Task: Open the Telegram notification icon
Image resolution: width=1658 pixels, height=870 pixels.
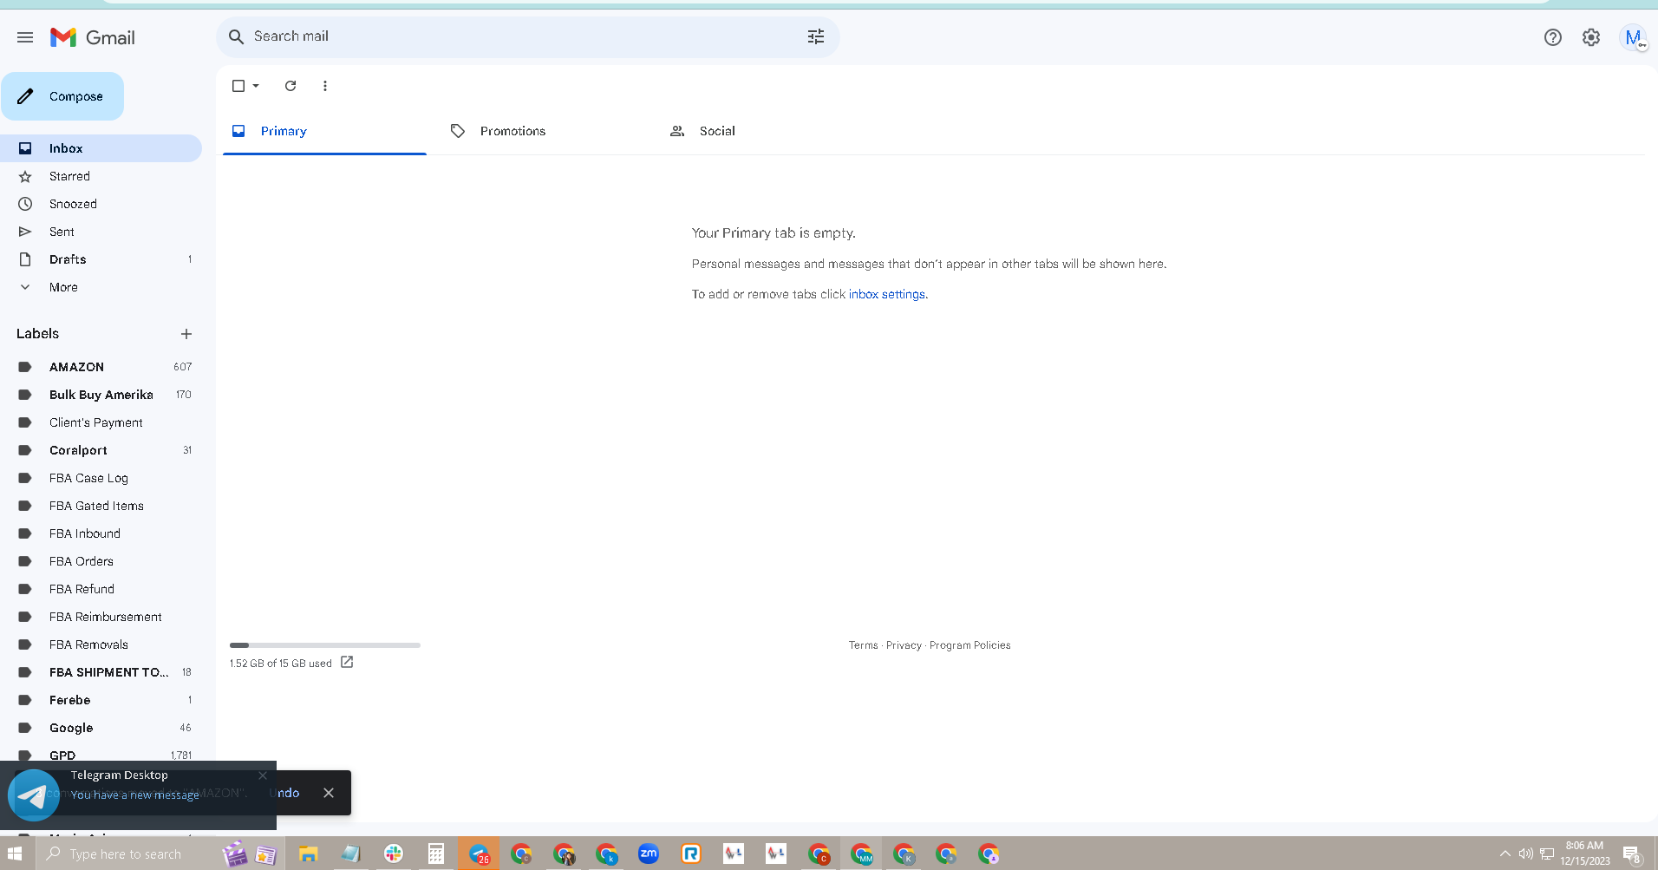Action: coord(34,795)
